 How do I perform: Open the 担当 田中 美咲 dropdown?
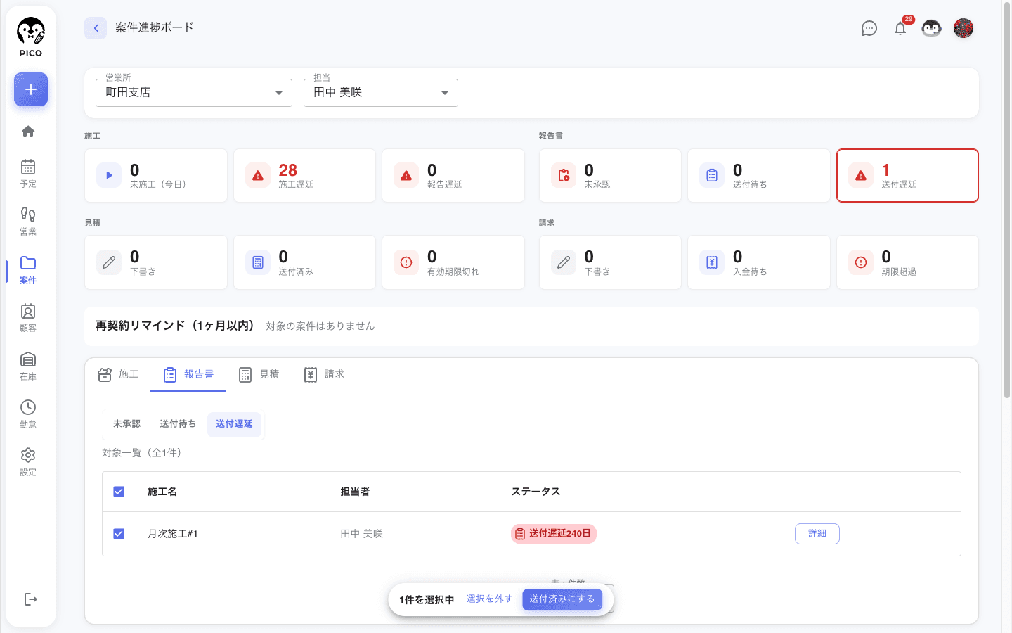click(x=381, y=93)
